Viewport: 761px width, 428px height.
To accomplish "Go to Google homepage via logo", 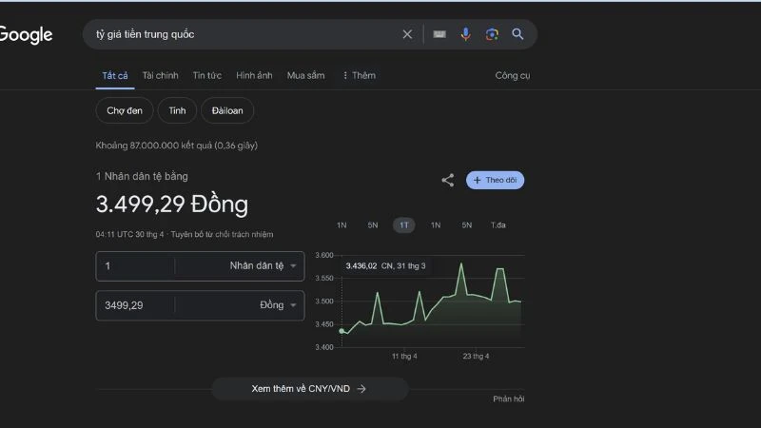I will [x=26, y=35].
